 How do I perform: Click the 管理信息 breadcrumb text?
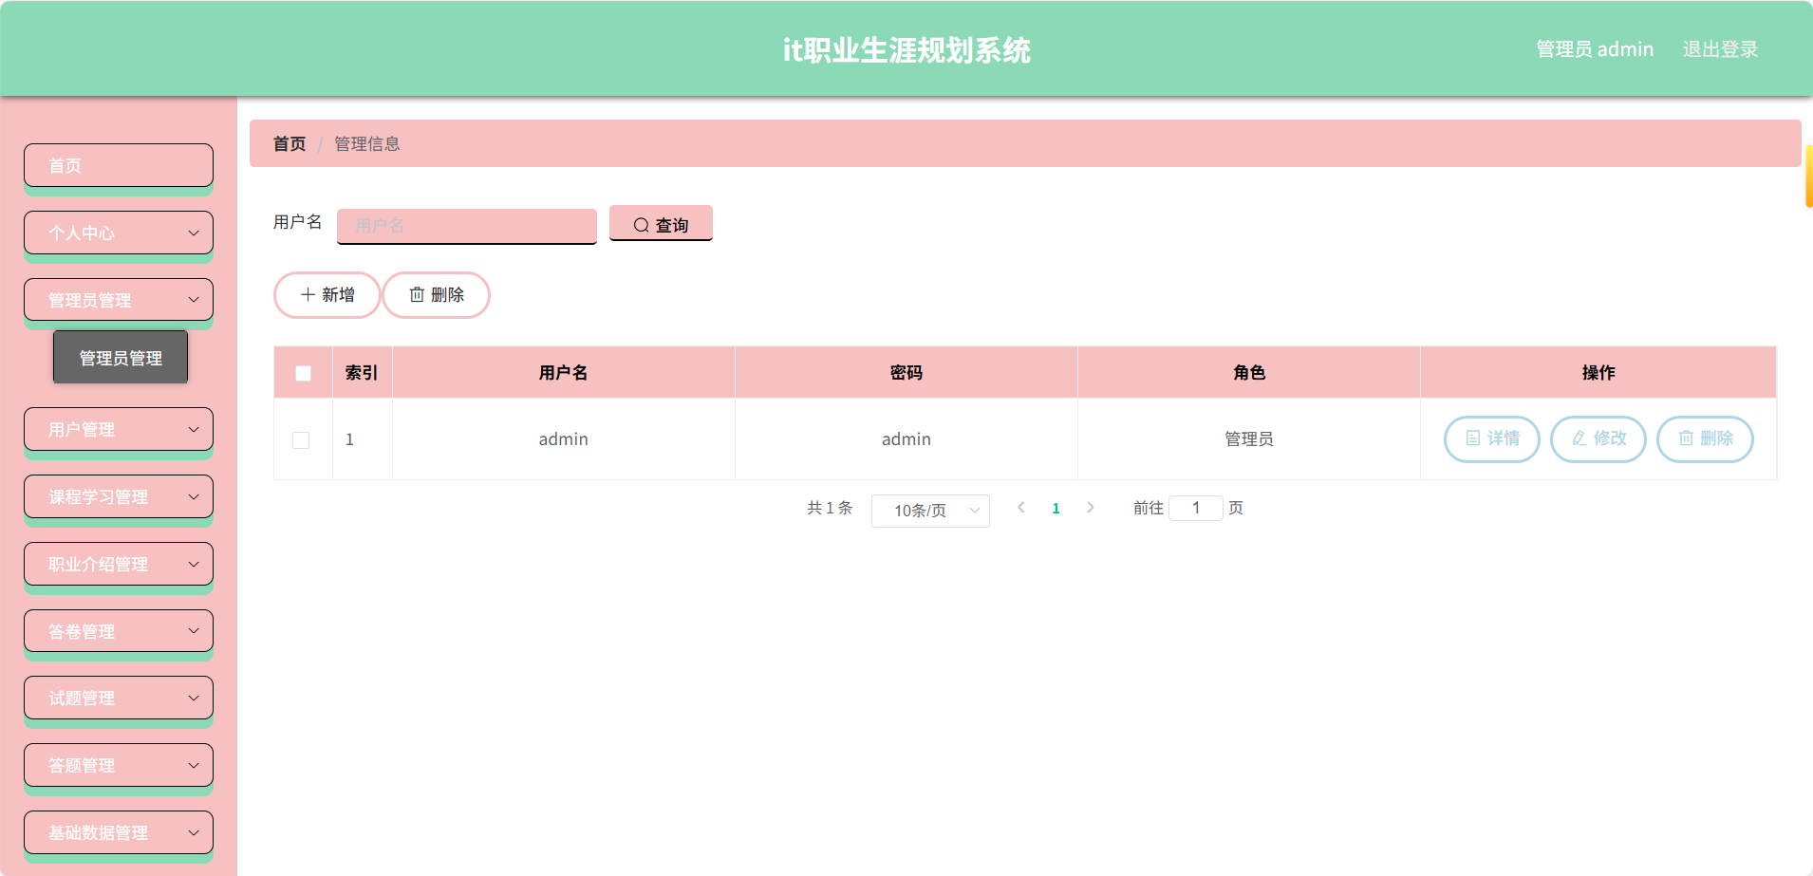pos(366,144)
